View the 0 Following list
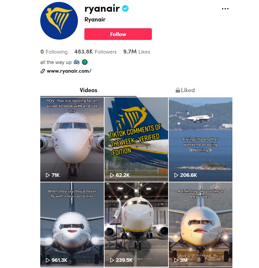Image resolution: width=259 pixels, height=268 pixels. click(x=54, y=52)
